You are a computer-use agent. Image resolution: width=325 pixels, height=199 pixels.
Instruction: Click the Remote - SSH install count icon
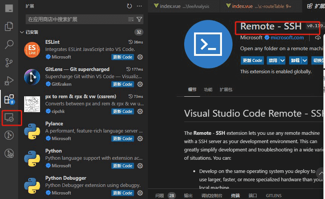[x=318, y=37]
